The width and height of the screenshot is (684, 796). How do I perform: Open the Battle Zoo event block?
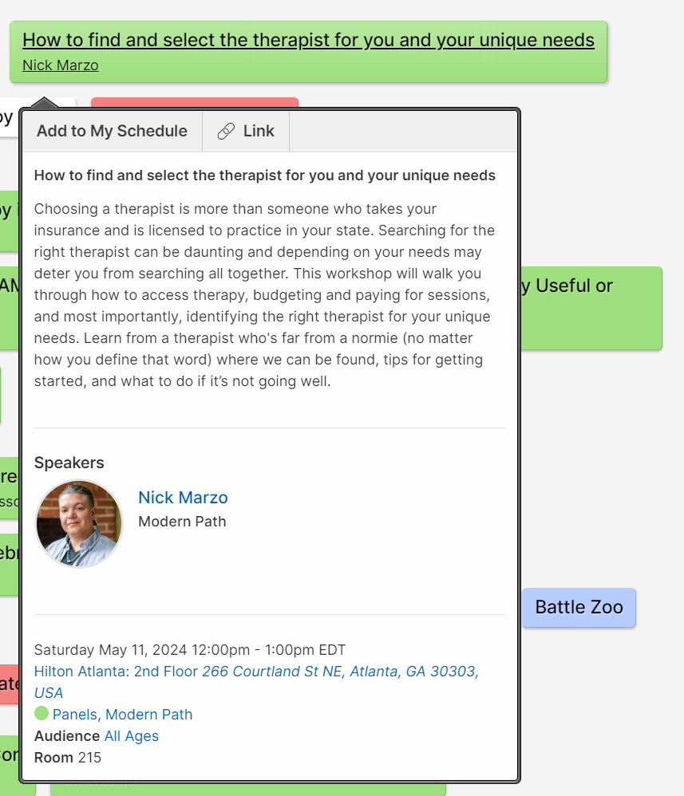(x=579, y=607)
